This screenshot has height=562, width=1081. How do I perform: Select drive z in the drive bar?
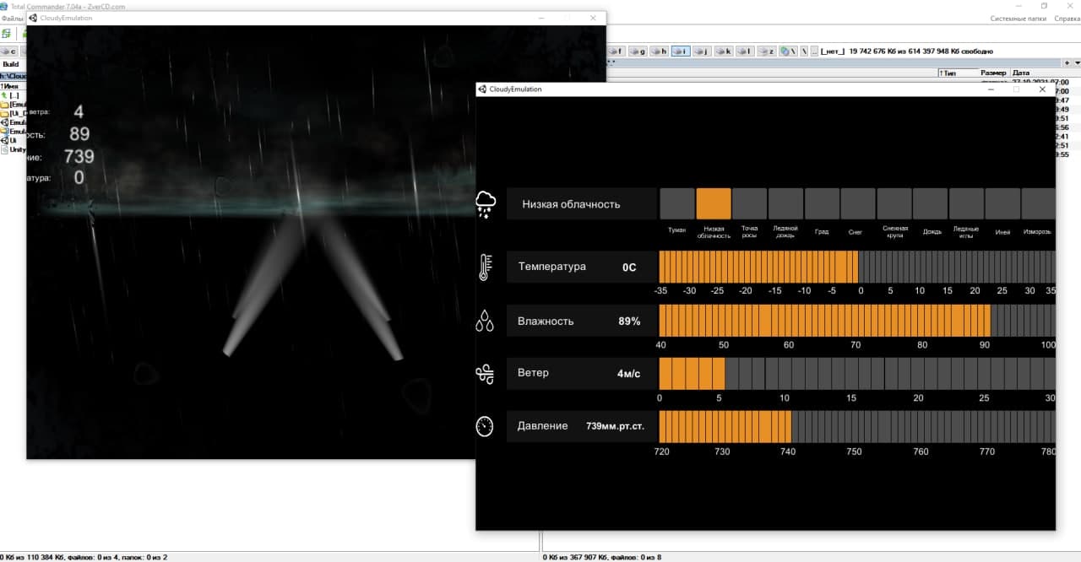(x=766, y=51)
